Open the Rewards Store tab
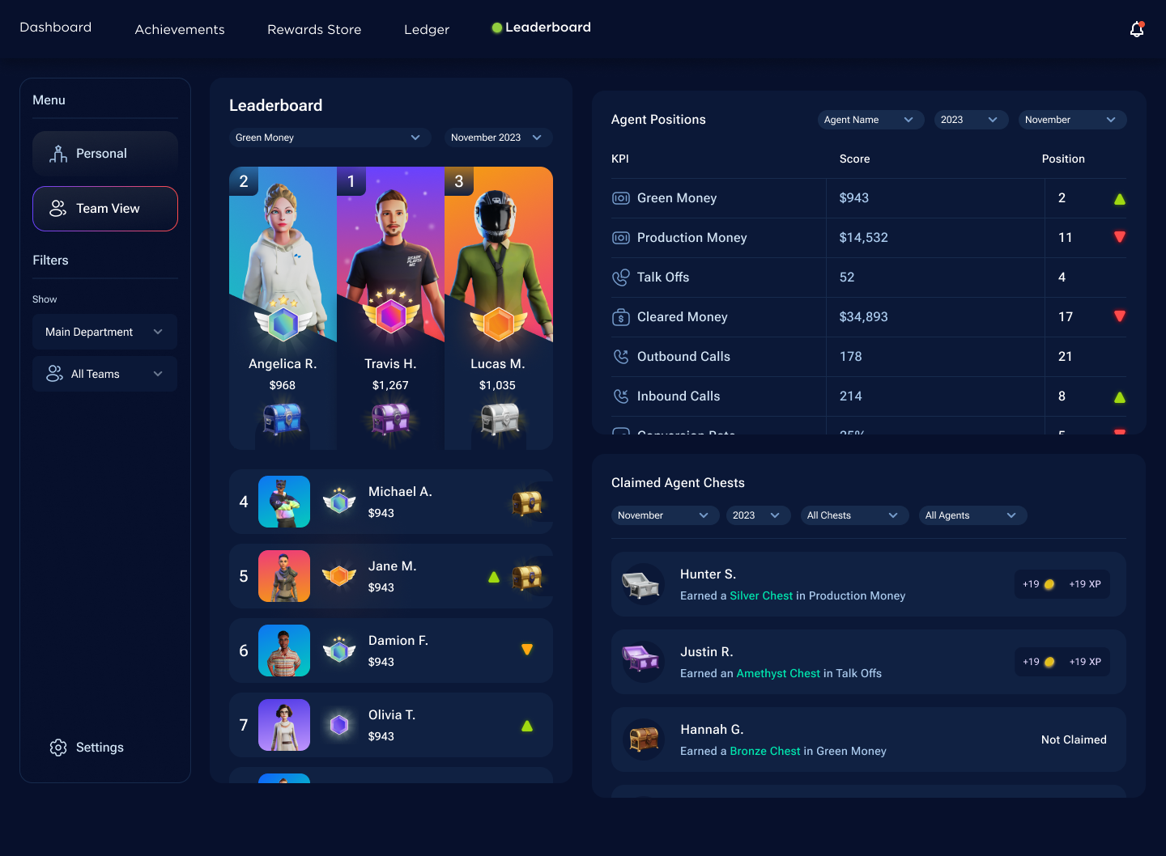The image size is (1166, 856). coord(314,29)
